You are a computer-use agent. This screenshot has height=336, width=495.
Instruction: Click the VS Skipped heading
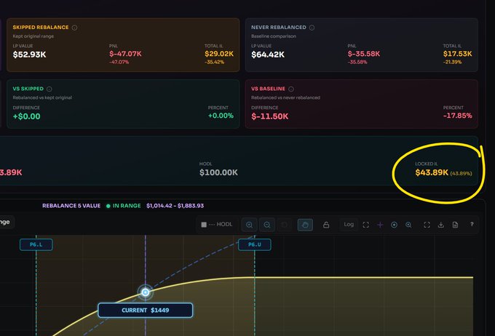[x=28, y=89]
